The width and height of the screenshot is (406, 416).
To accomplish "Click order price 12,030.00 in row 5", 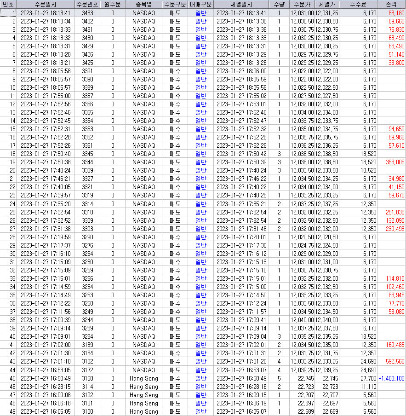I will (302, 46).
